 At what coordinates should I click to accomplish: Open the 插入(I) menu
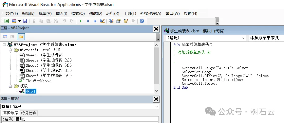(x=61, y=13)
